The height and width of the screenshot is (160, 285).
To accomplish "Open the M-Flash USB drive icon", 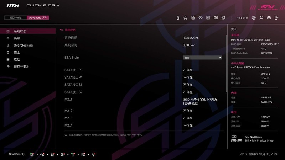I will (178, 17).
